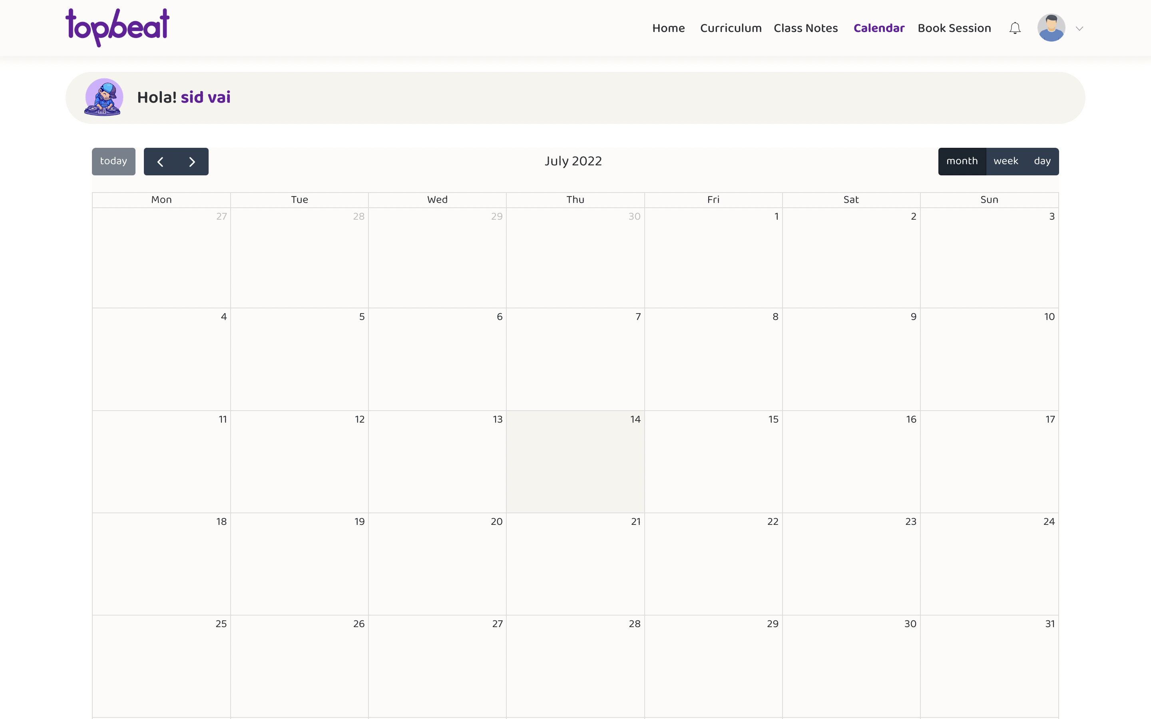This screenshot has width=1151, height=719.
Task: Select July 26 date number
Action: coord(359,624)
